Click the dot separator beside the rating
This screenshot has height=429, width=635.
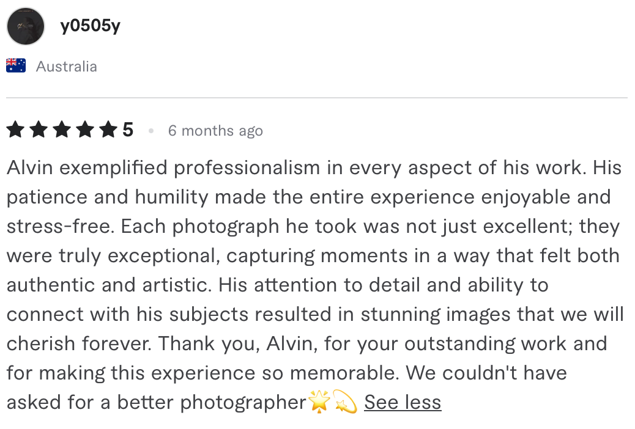coord(151,131)
